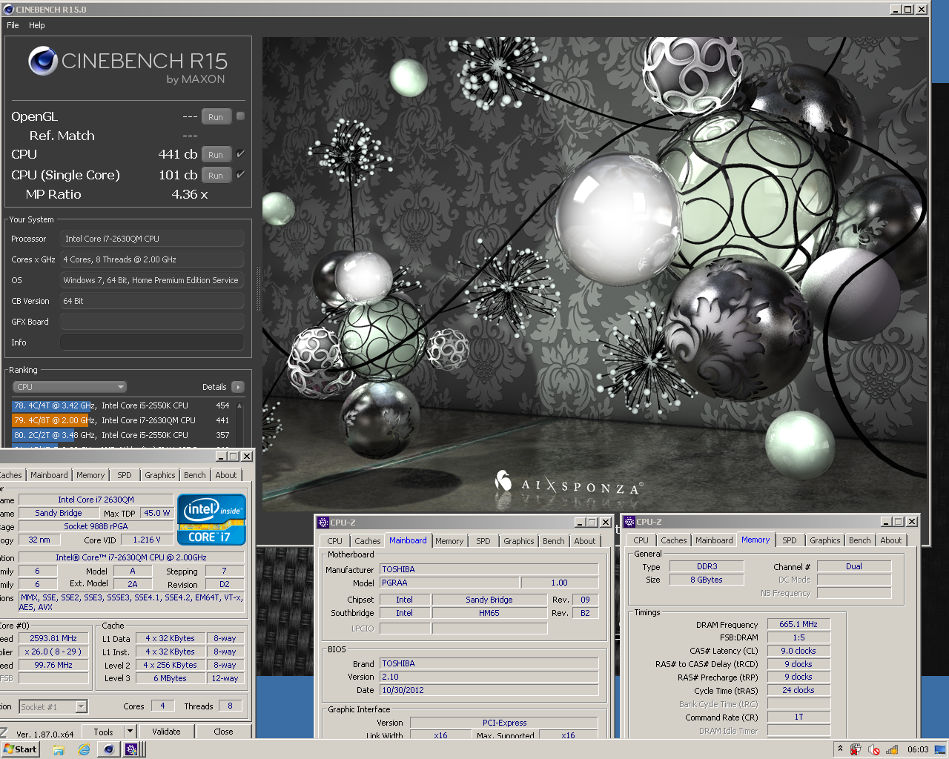Run the CPU (Single Core) benchmark
Screen dimensions: 949x759
[216, 176]
